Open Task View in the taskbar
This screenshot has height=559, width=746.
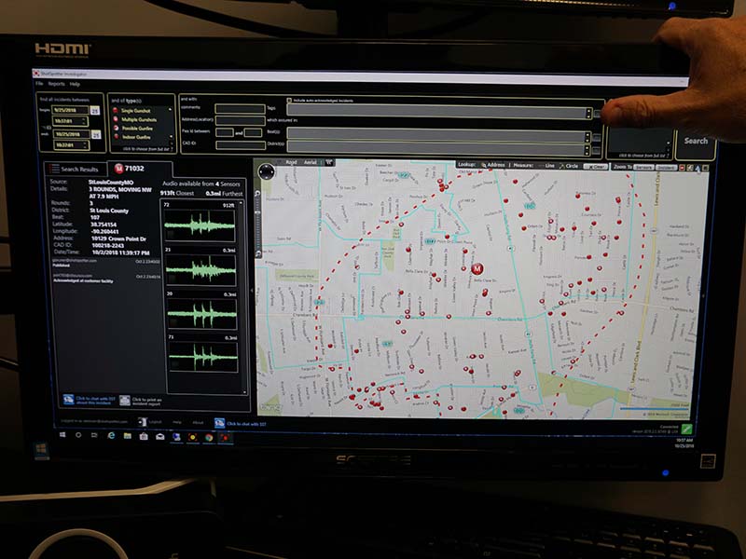94,435
